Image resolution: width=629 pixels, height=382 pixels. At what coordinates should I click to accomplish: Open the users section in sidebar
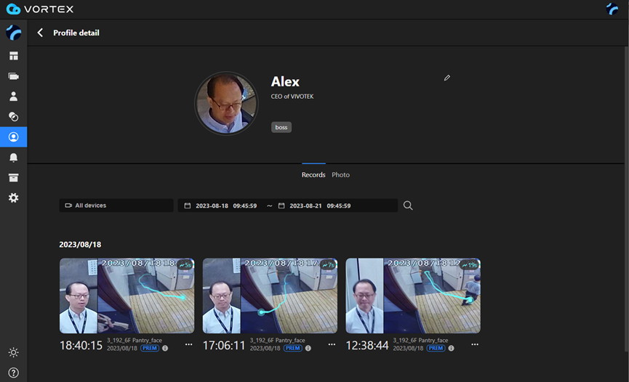point(13,96)
